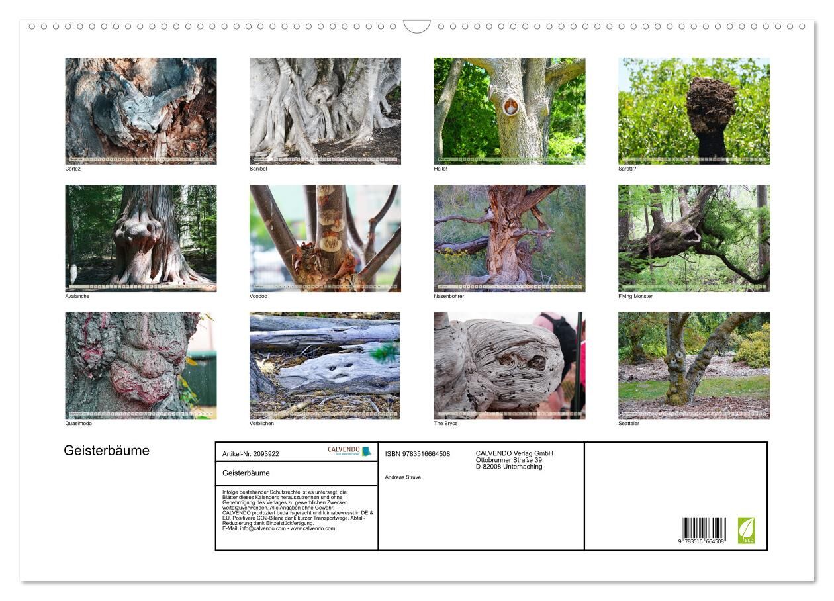Click the CALVENDO logo
This screenshot has height=601, width=834.
(x=349, y=451)
